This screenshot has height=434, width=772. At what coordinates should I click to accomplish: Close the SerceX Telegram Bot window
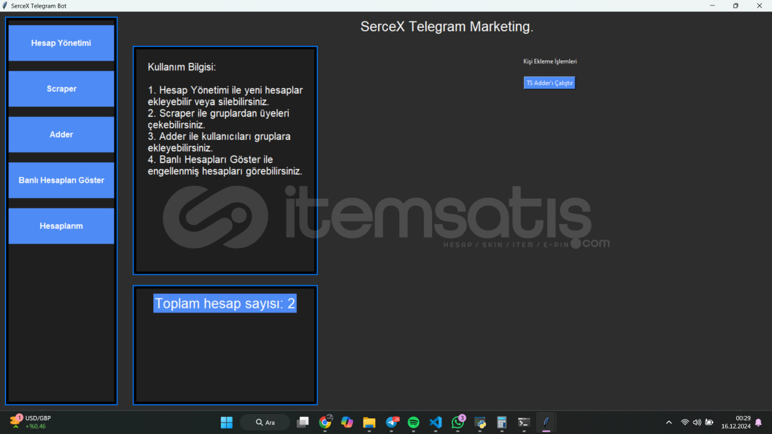click(759, 5)
